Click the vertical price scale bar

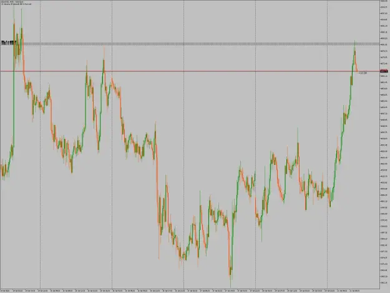[385, 144]
